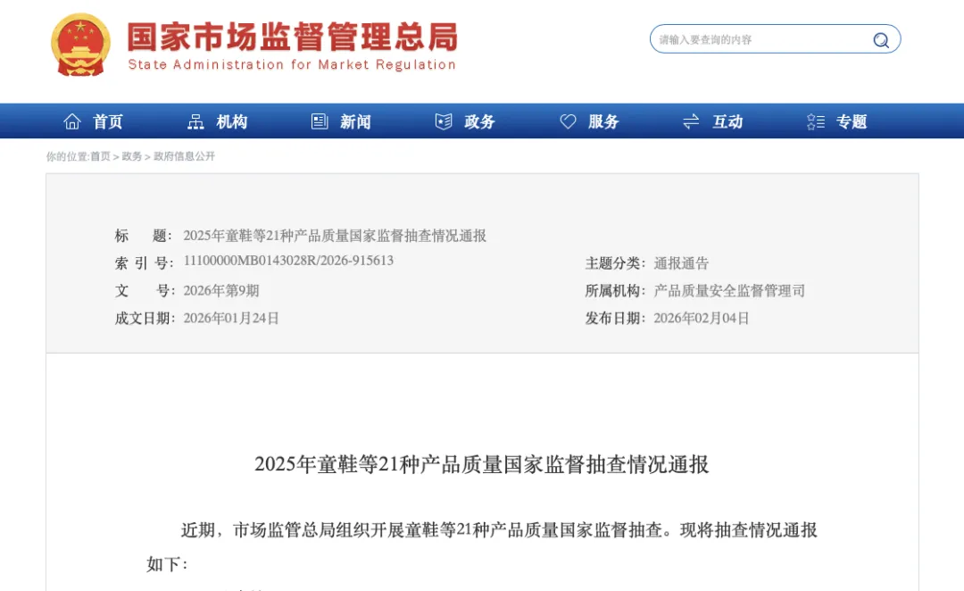Click the 产品质量安全监督管理司 department name
Screen dimensions: 964x591
[729, 291]
